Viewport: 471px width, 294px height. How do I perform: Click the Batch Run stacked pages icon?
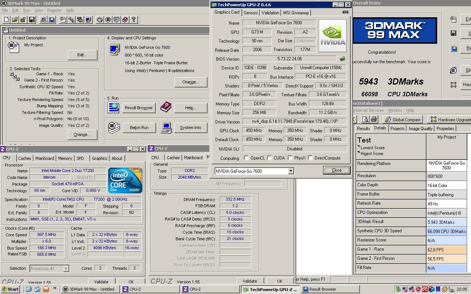click(114, 128)
